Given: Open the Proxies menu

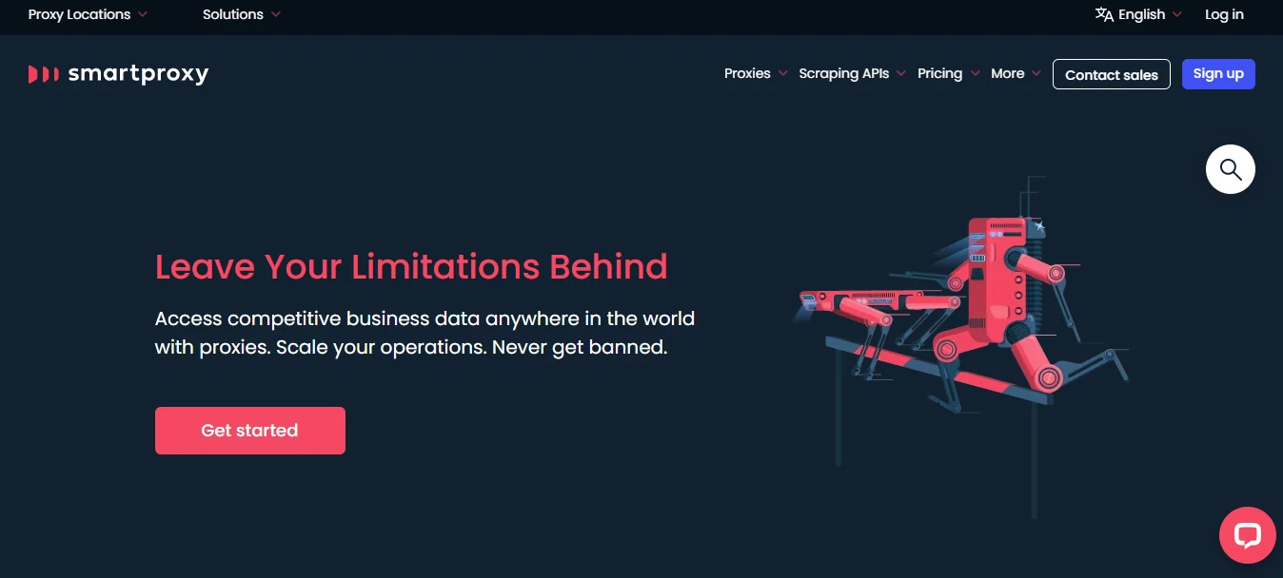Looking at the screenshot, I should (756, 73).
